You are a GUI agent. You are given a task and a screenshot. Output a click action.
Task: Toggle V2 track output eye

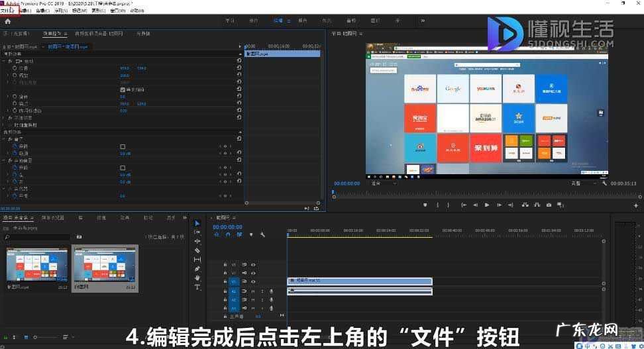[x=253, y=273]
